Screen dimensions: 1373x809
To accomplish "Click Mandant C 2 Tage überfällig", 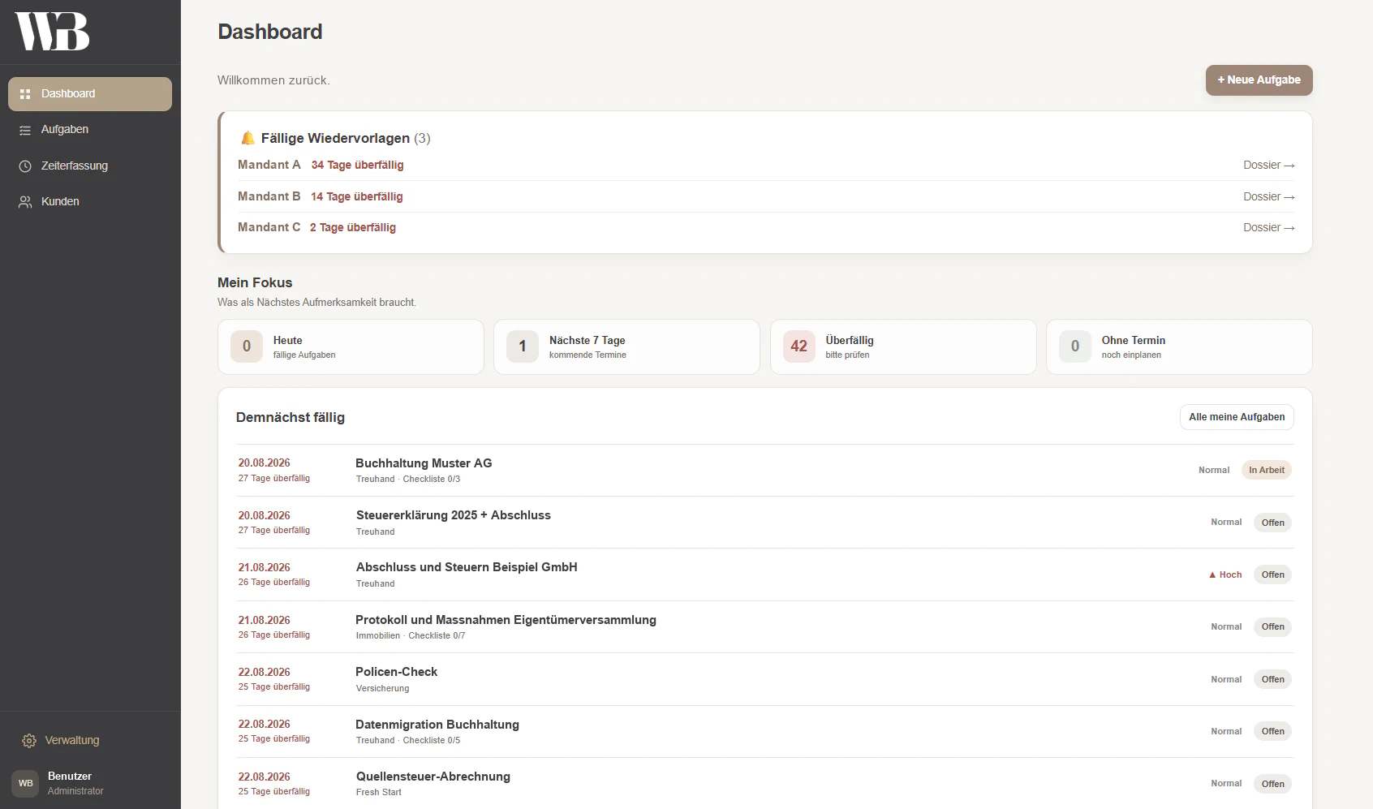I will pyautogui.click(x=316, y=227).
